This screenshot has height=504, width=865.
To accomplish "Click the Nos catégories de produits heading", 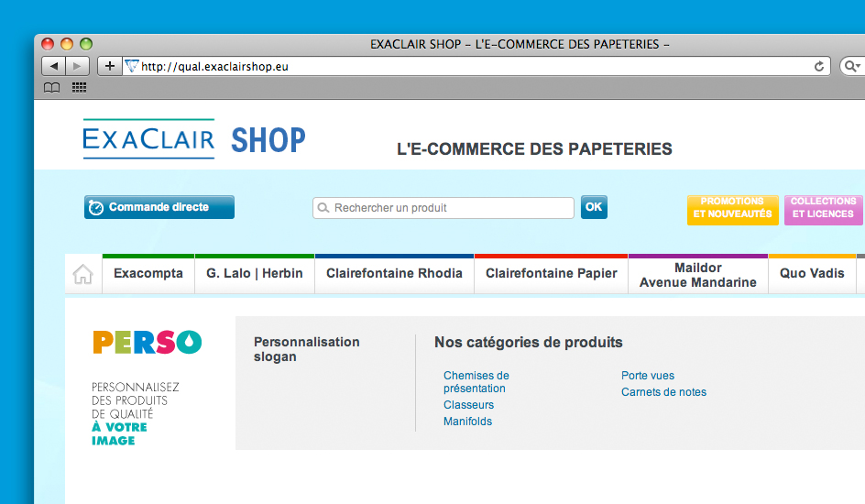I will coord(529,343).
